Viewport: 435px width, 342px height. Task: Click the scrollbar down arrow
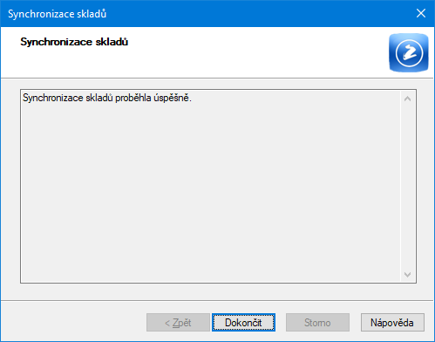point(407,275)
